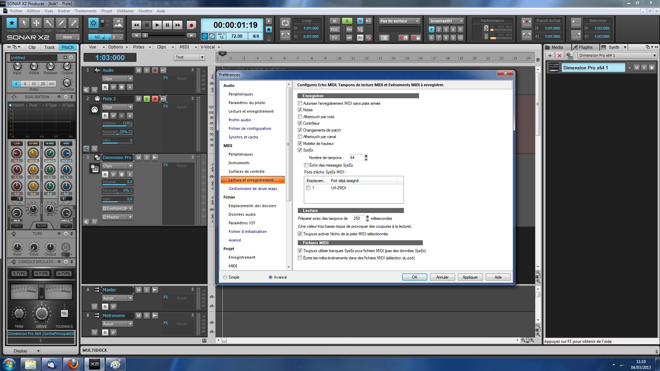This screenshot has width=660, height=371.
Task: Open the Marks tool icon
Action: point(118,23)
